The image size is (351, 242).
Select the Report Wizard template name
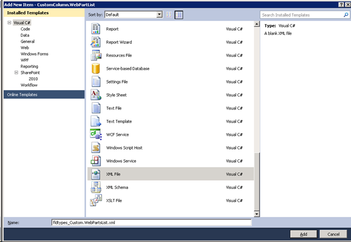pos(119,42)
